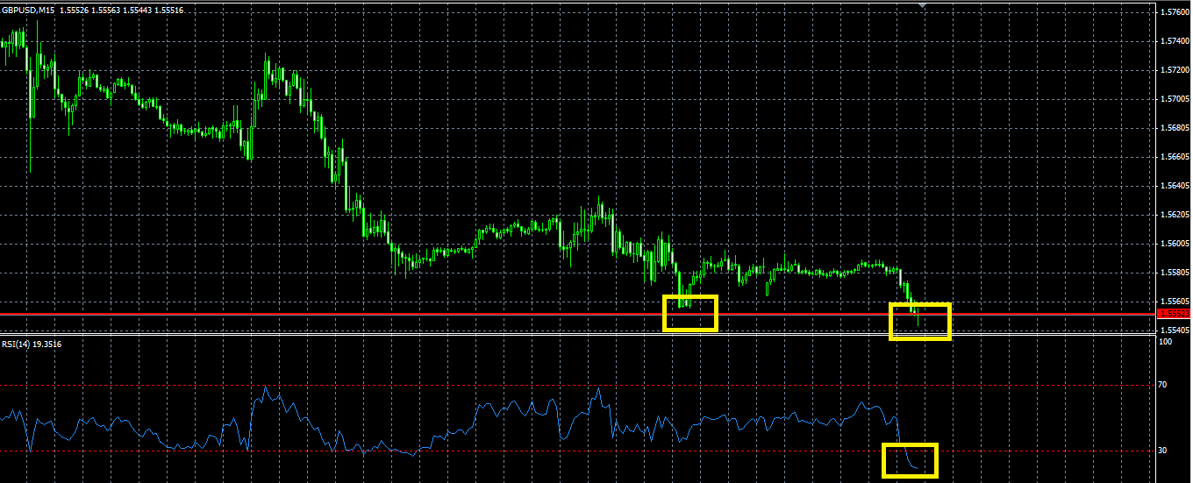
Task: Select the yellow rectangle around the earlier low
Action: click(x=690, y=313)
